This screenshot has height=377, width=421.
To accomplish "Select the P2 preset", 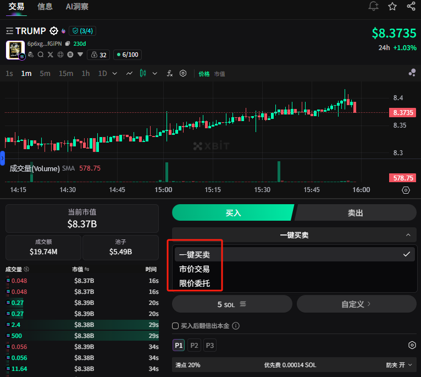I will (194, 345).
